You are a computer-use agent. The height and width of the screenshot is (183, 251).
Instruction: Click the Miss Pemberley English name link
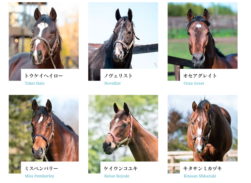click(x=40, y=176)
